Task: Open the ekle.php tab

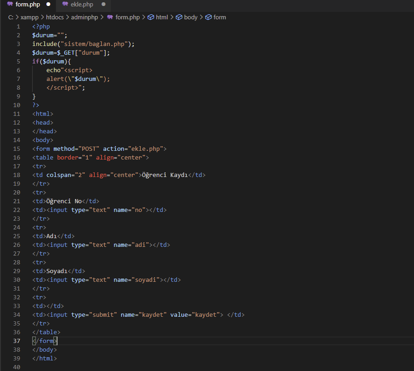Action: pyautogui.click(x=82, y=5)
